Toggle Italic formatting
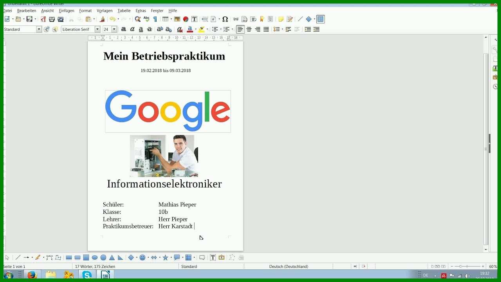The image size is (501, 282). [132, 29]
